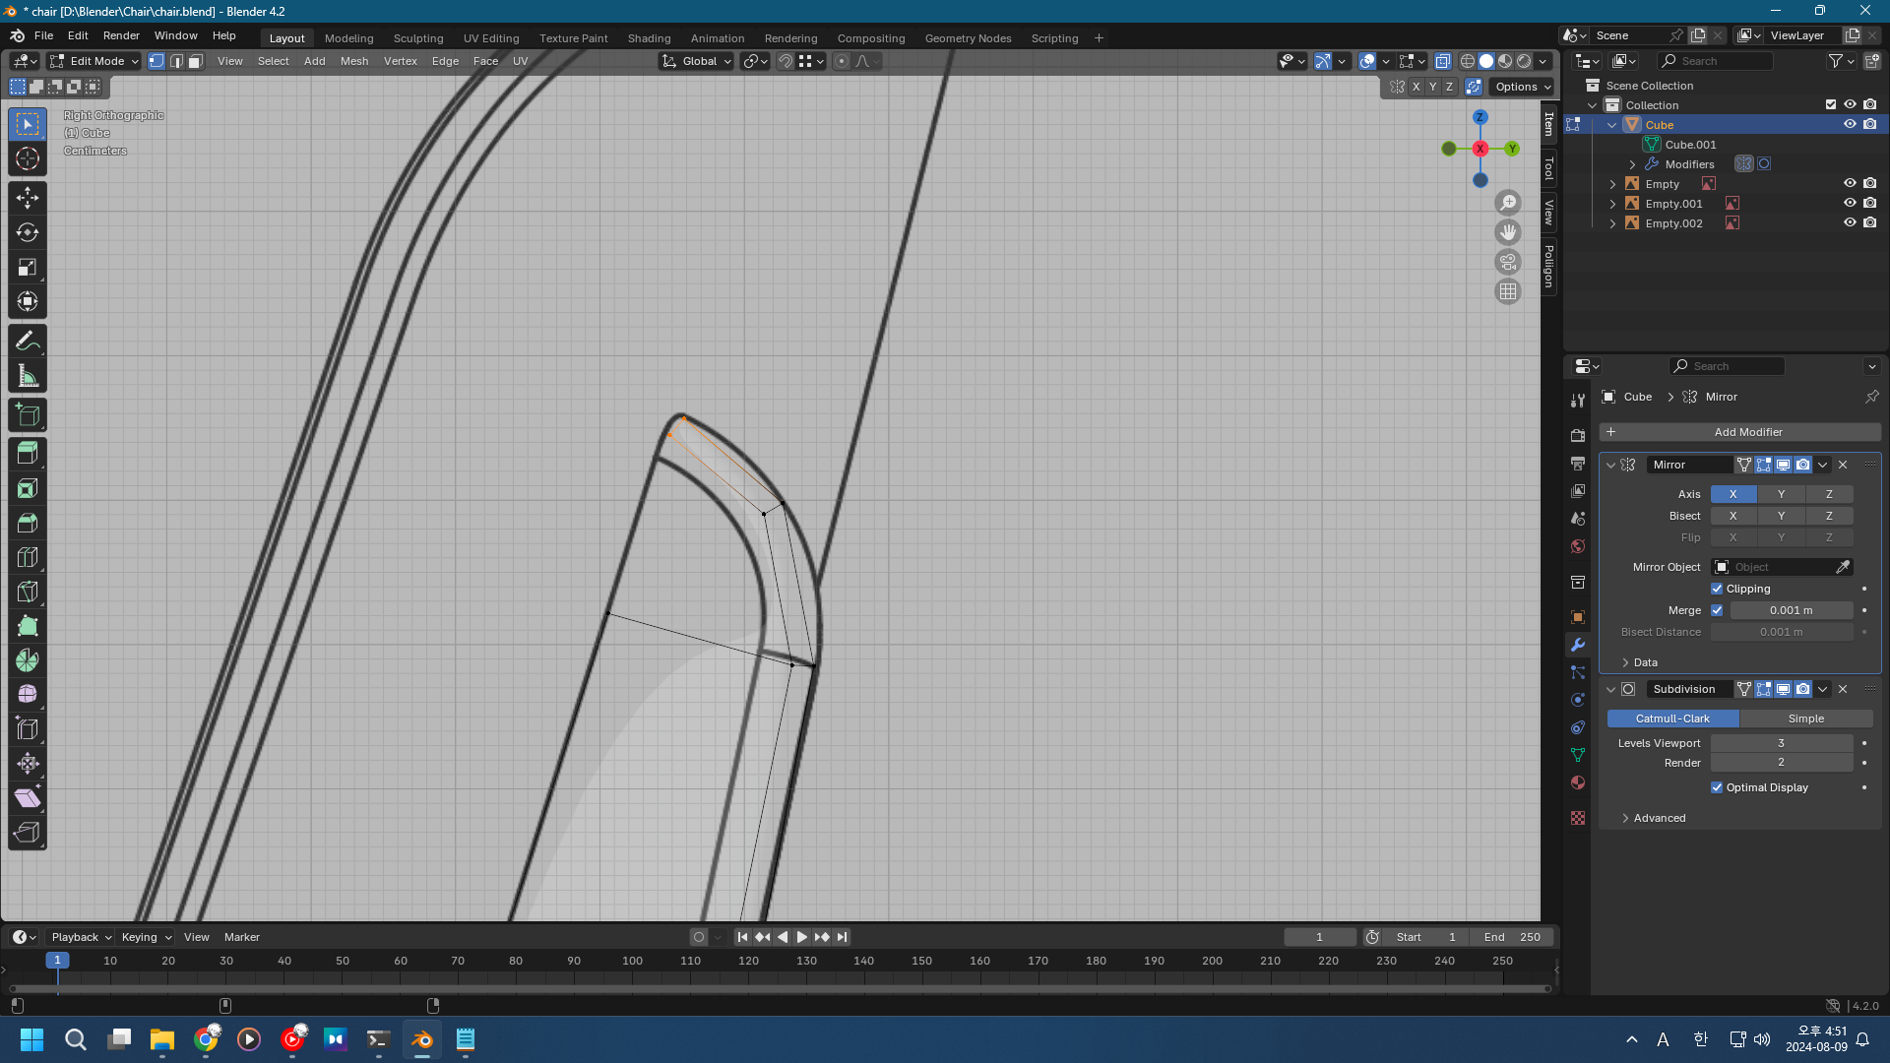Select the Loop Cut tool
1890x1063 pixels.
(x=28, y=557)
